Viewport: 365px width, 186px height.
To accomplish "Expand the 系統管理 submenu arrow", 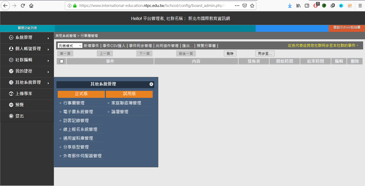I will click(48, 38).
